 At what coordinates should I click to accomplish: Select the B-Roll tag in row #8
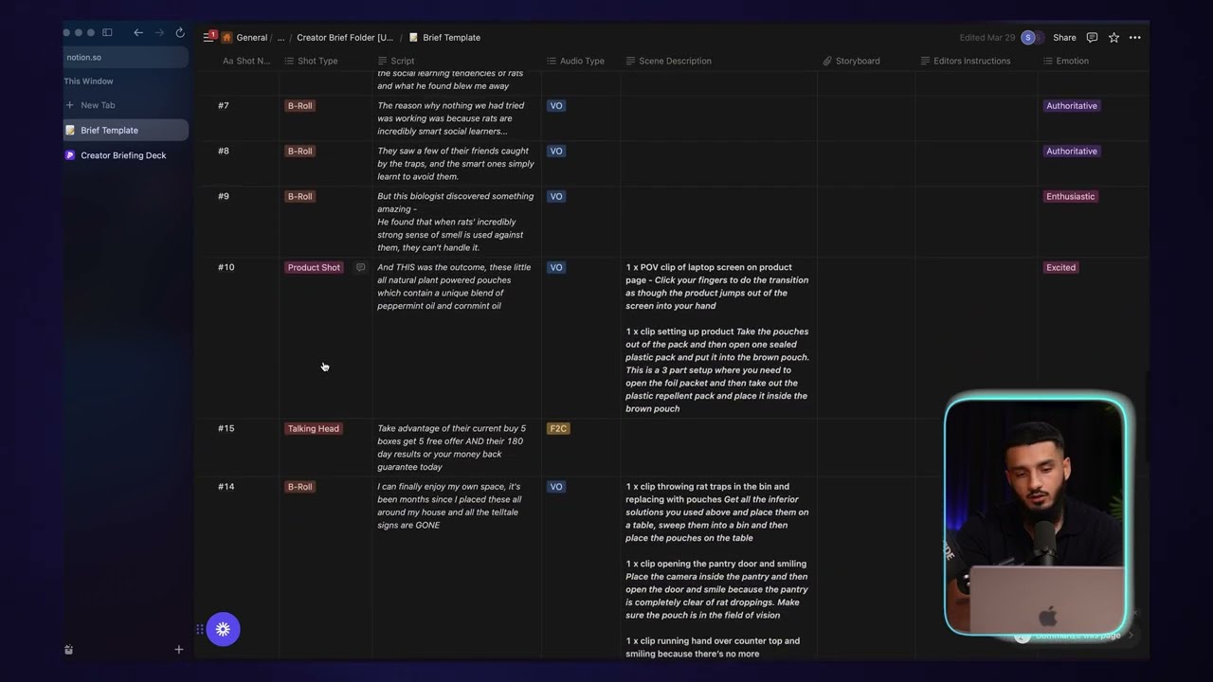click(299, 152)
